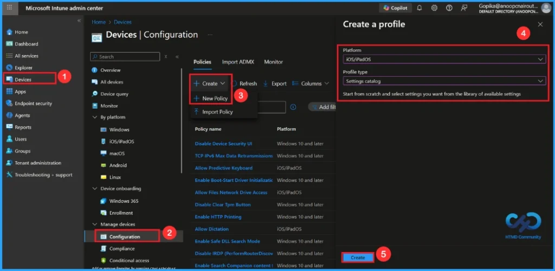
Task: Open Tenant administration in left navigation
Action: tap(38, 163)
